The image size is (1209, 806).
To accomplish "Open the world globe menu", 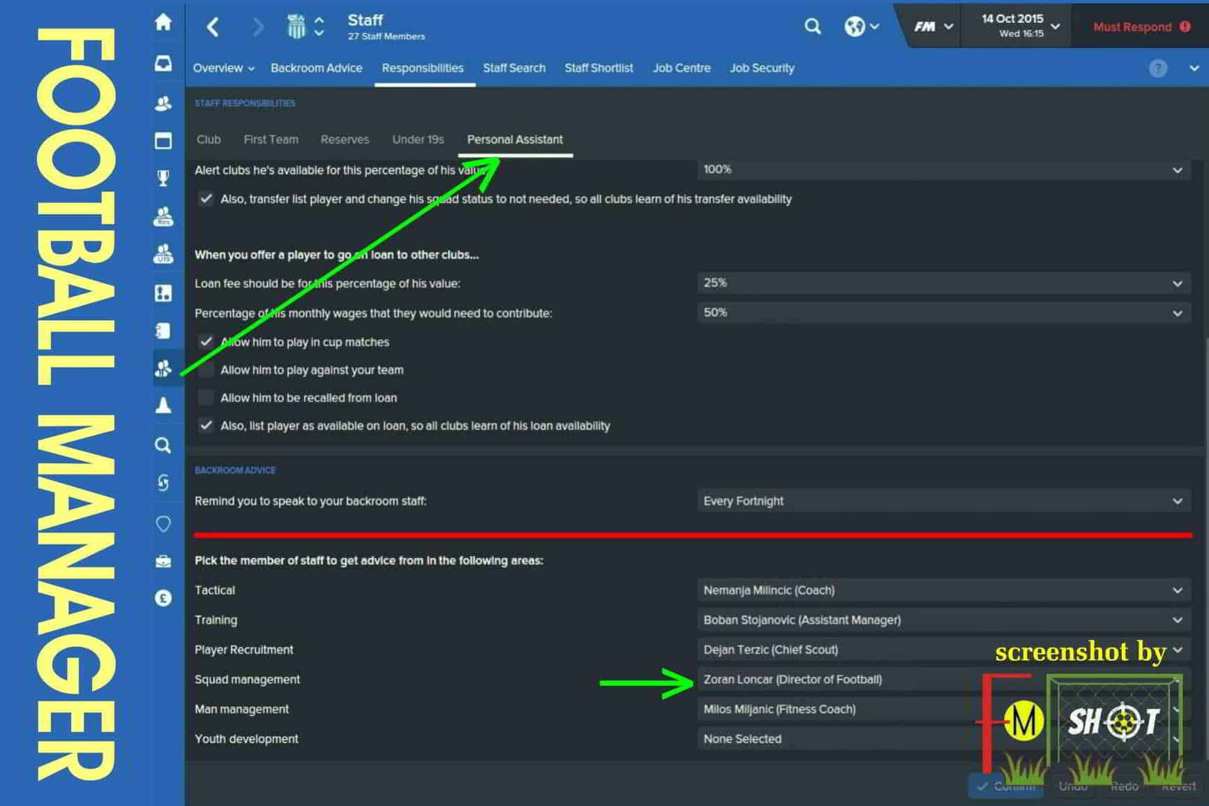I will [861, 27].
